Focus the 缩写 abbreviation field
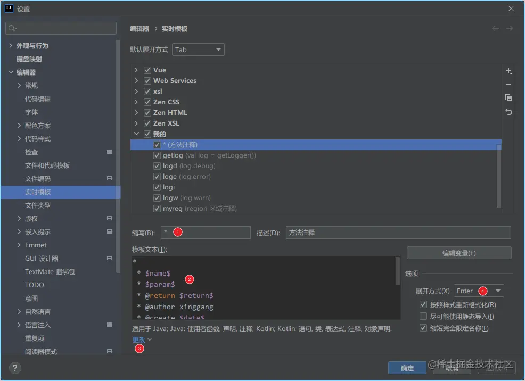The width and height of the screenshot is (525, 381). (206, 233)
